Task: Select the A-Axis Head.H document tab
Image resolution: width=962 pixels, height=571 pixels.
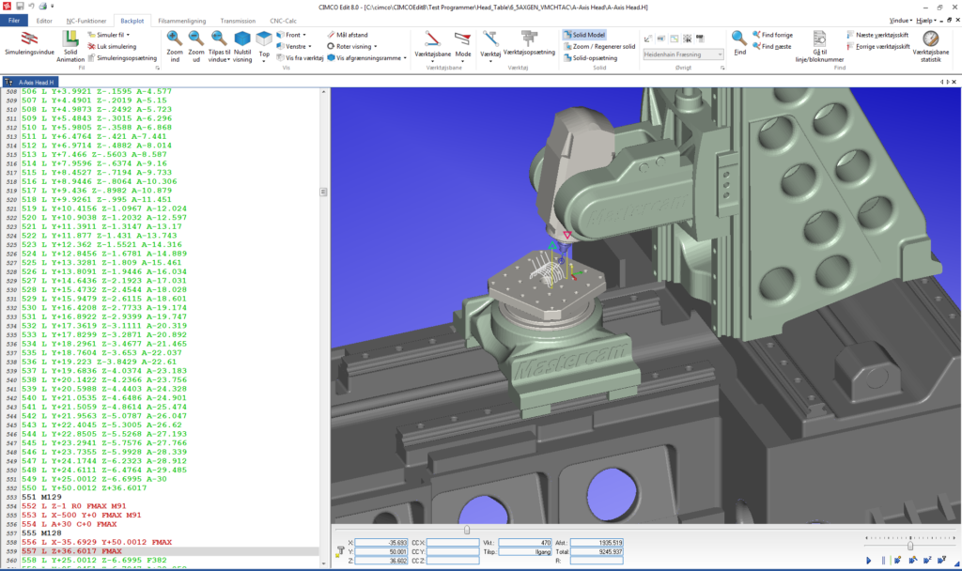Action: 30,83
